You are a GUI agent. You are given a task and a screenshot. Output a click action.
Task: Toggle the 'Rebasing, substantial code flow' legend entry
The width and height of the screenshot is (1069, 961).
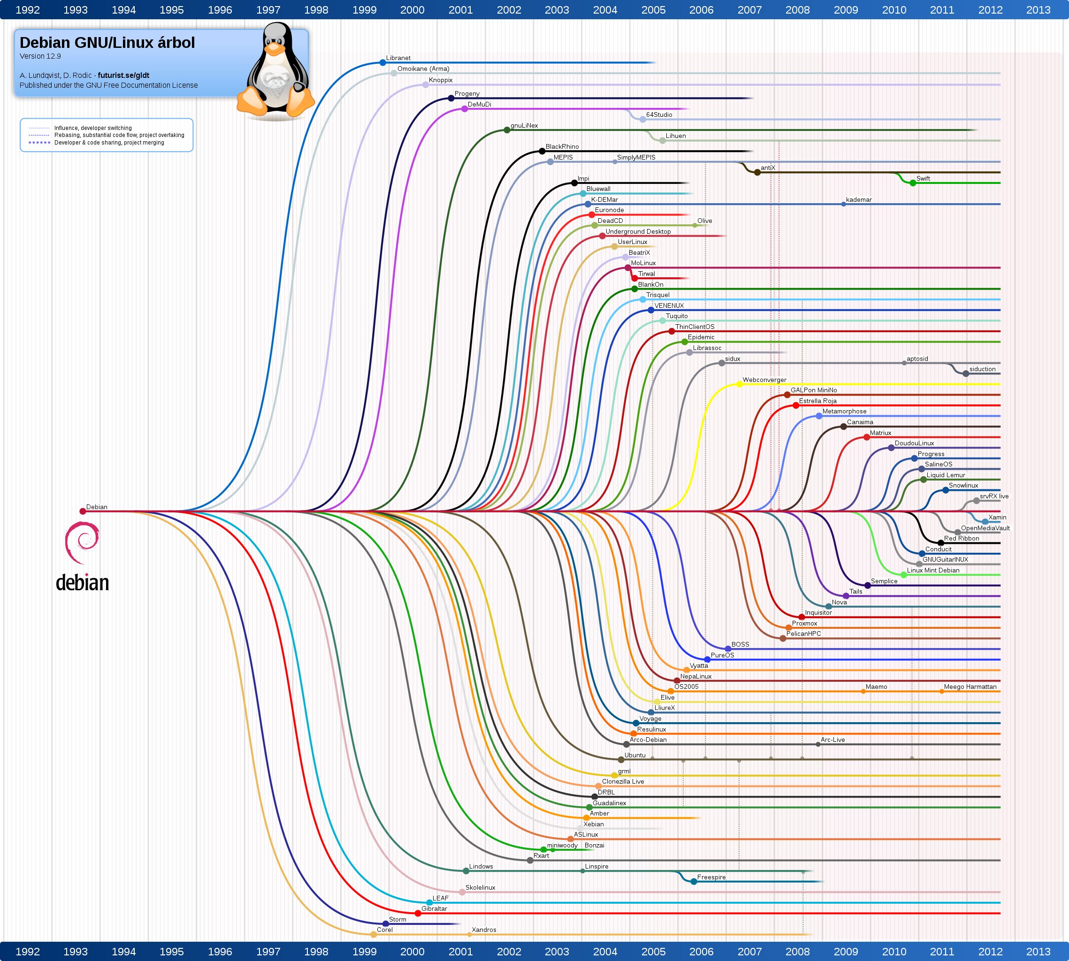coord(92,135)
